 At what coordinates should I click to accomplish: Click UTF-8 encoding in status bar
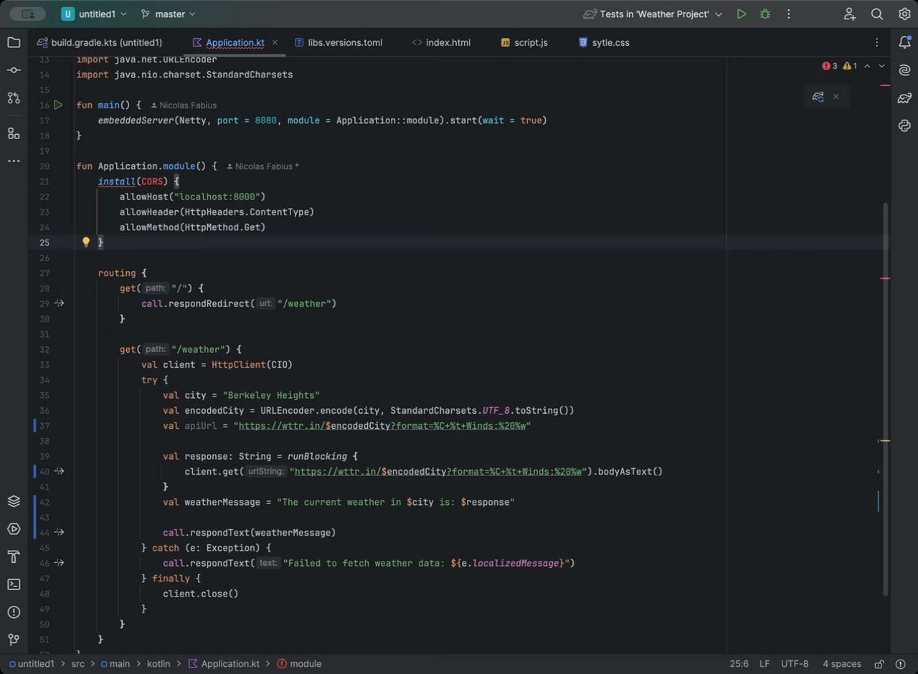tap(795, 664)
